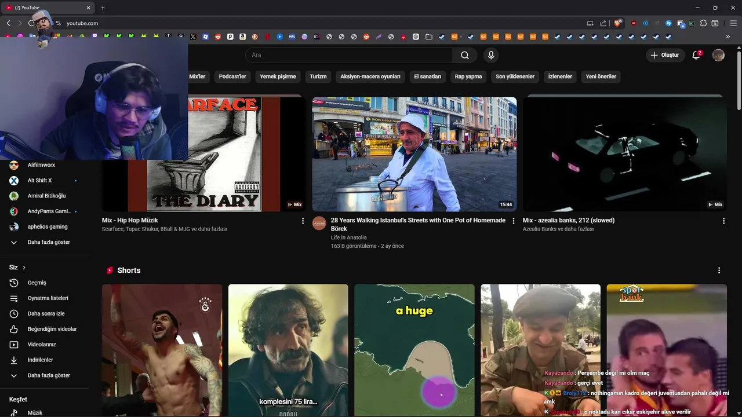Select the Aksiyon-macera oyunları chip

pos(370,76)
